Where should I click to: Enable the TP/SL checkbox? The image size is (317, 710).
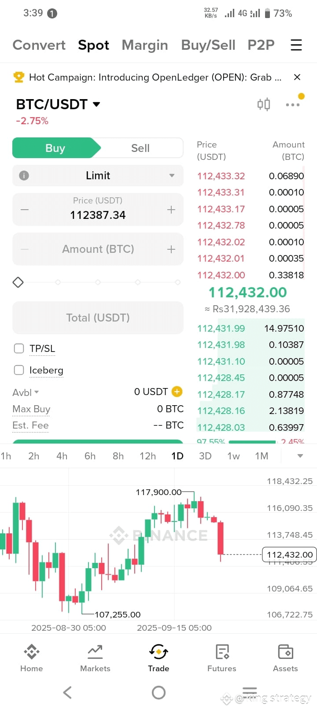click(x=19, y=348)
